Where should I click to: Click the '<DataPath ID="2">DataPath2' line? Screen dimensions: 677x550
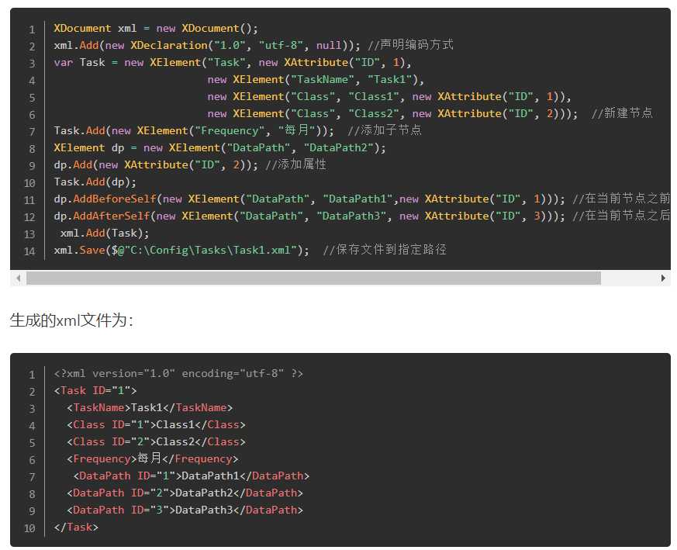click(185, 493)
